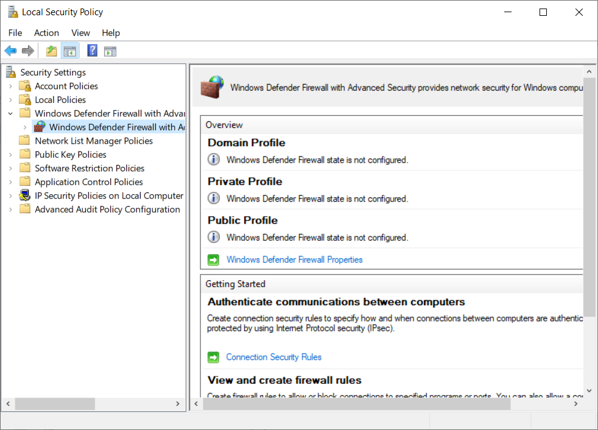This screenshot has width=598, height=430.
Task: Expand the Software Restriction Policies node
Action: 11,169
